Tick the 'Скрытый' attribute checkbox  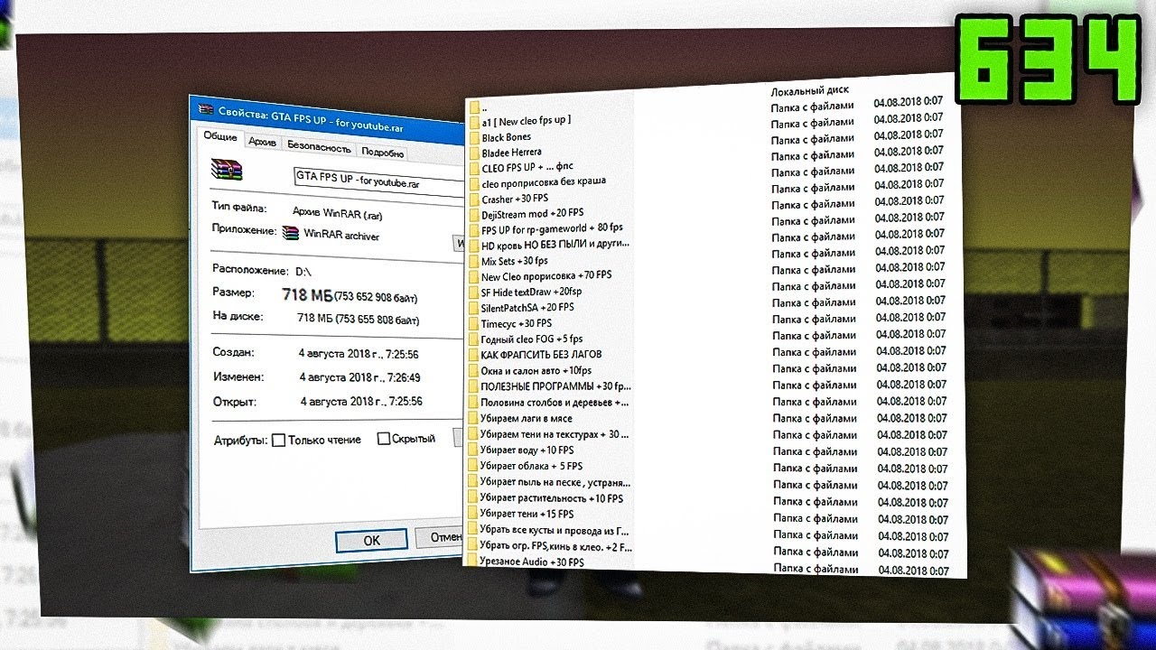(x=384, y=439)
